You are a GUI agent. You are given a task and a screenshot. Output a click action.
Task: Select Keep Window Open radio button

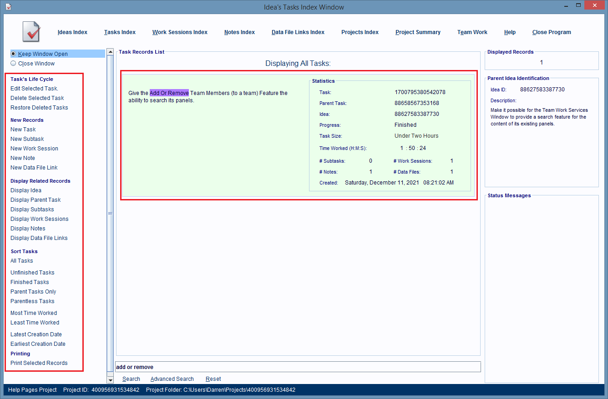click(13, 54)
